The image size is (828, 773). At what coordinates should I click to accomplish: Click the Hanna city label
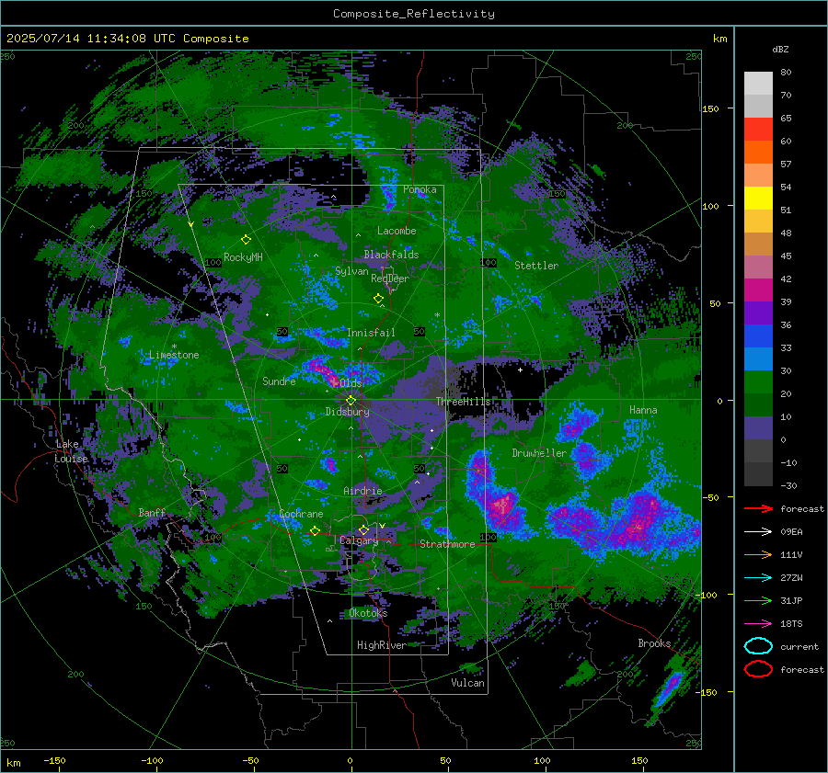[x=643, y=410]
